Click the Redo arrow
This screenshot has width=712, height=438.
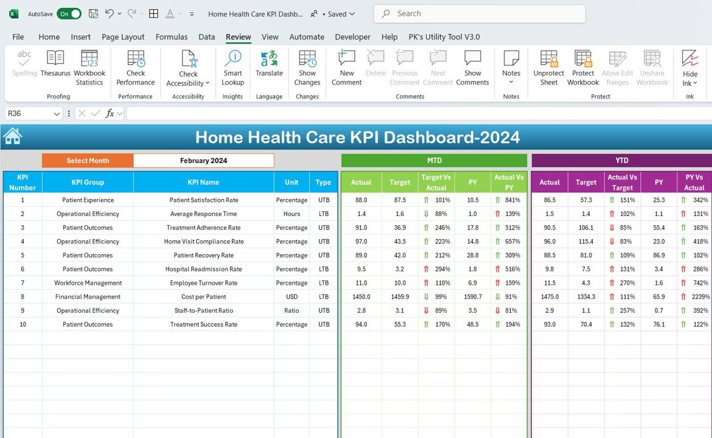(131, 13)
